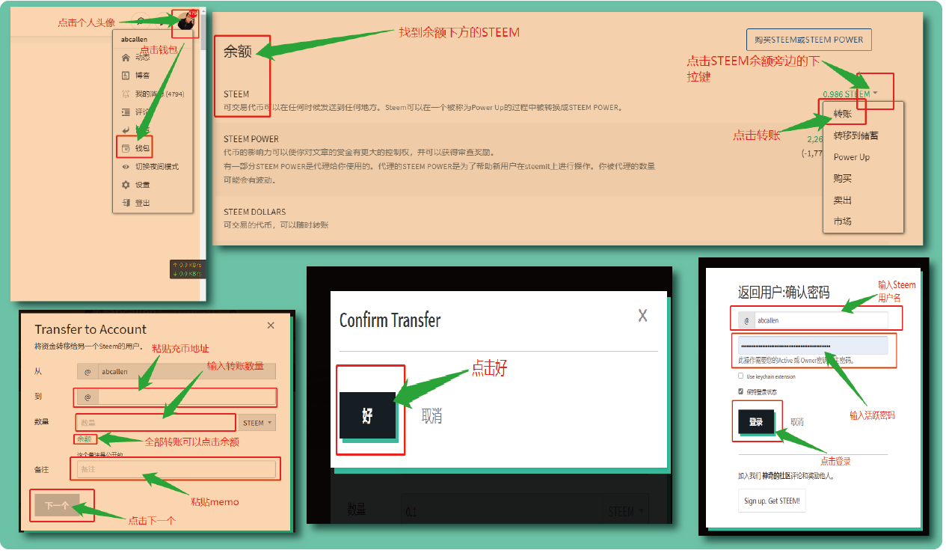Click the 购买STEEM或STEEM POWER button
946x553 pixels.
pyautogui.click(x=808, y=40)
